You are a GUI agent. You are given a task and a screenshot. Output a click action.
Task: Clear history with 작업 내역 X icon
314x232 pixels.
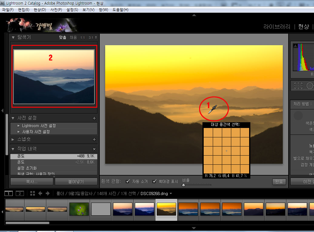point(94,149)
